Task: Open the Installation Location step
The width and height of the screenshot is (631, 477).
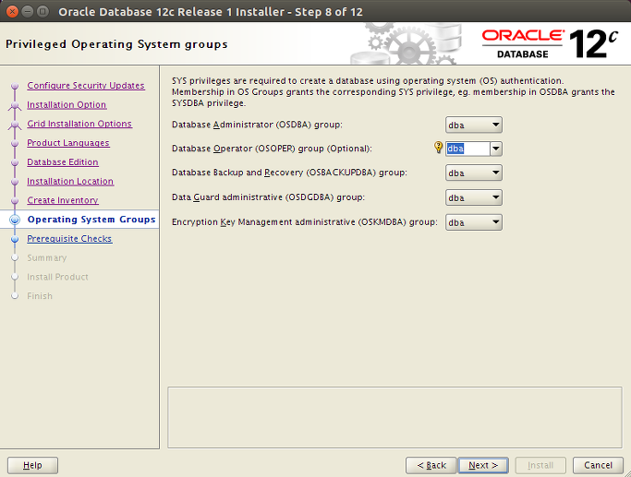Action: 70,181
